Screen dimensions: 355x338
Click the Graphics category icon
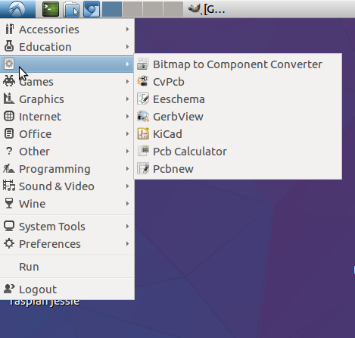pos(9,99)
